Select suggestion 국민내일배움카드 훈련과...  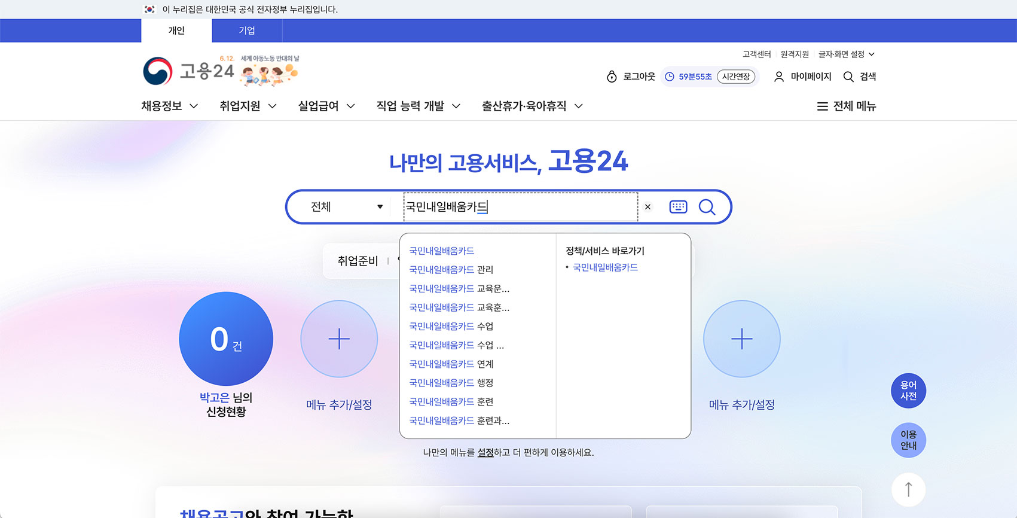tap(459, 421)
